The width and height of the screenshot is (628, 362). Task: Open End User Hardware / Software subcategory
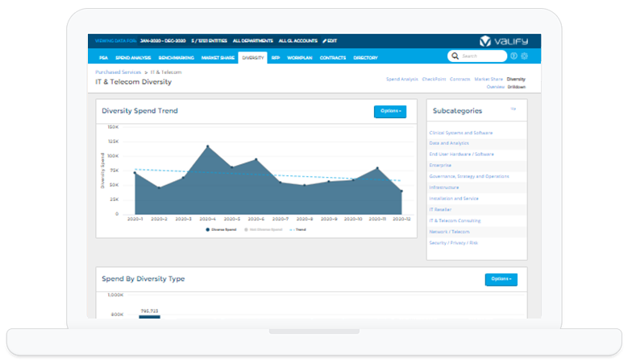click(461, 154)
